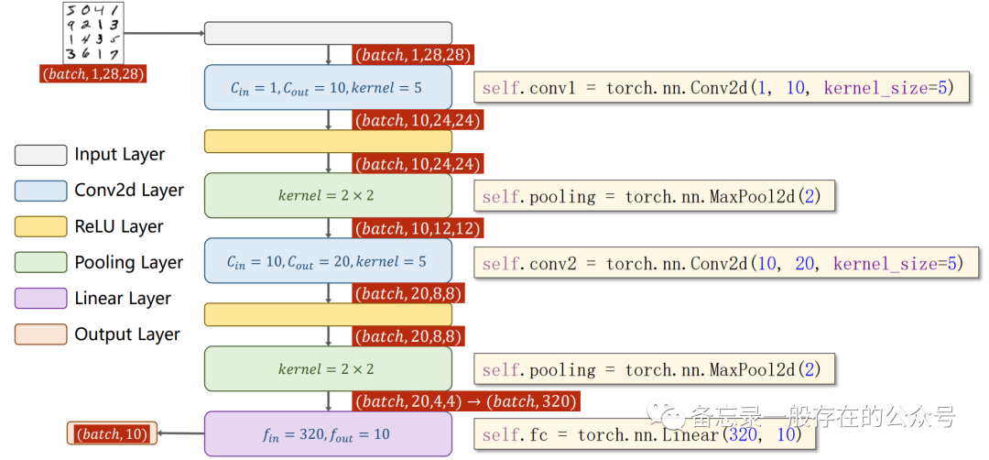Screen dimensions: 989x460
Task: Click the 'ReLU Layer' legend text
Action: tap(119, 226)
